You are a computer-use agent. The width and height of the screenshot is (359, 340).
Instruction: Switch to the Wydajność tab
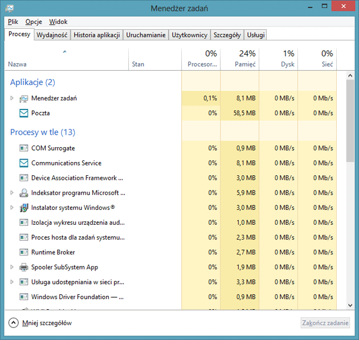click(x=52, y=35)
